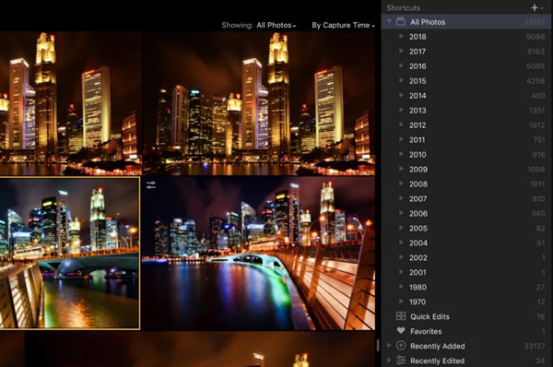Open the Showing All Photos dropdown
This screenshot has height=367, width=553.
click(276, 26)
